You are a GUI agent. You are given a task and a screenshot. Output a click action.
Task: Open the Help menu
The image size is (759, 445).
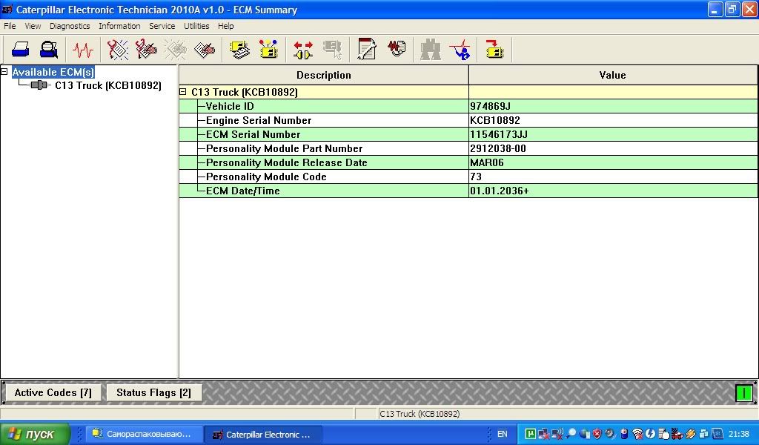[225, 26]
